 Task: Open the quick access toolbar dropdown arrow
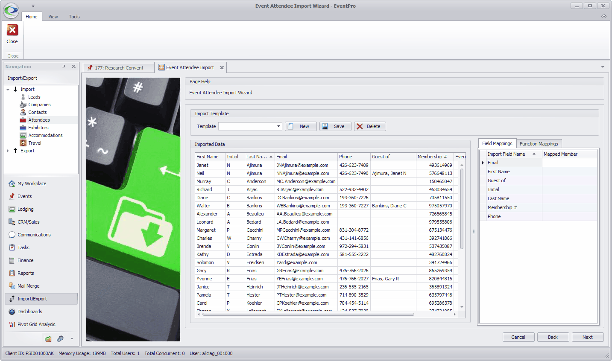33,6
